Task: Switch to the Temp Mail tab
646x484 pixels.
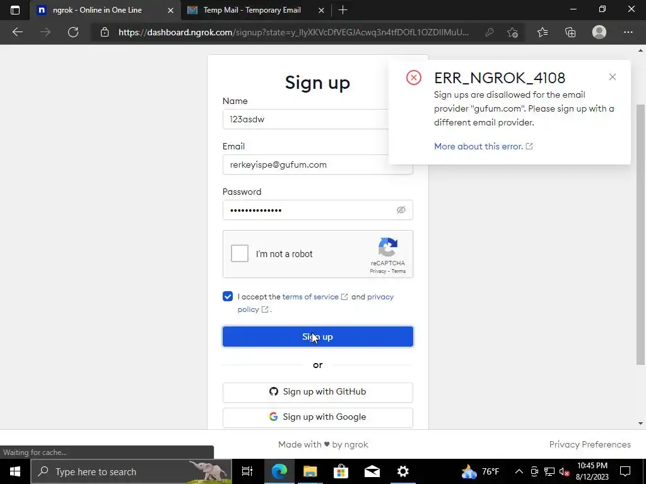Action: [x=255, y=10]
